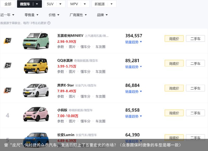The image size is (208, 151).
Task: Open 懂车分 for 五菱宏光MINIEV
Action: click(x=86, y=47)
